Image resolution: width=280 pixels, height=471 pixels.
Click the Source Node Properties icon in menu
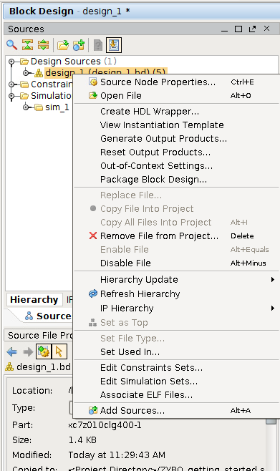(x=93, y=82)
